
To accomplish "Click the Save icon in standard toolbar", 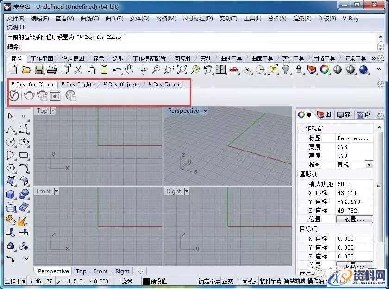I will 39,69.
